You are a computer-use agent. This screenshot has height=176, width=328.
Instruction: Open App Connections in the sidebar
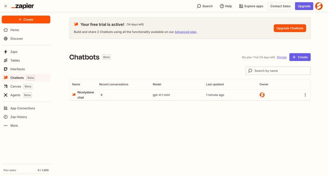[x=26, y=108]
